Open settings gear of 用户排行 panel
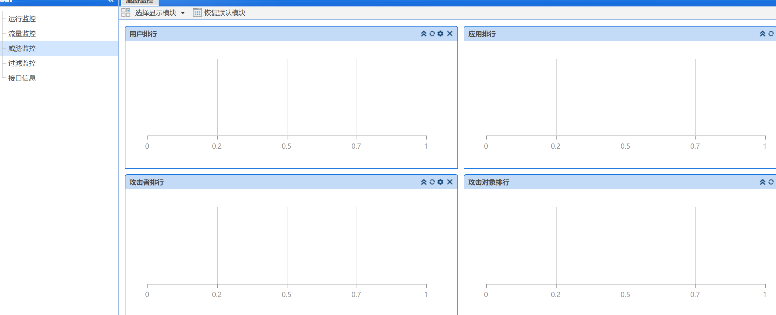Viewport: 776px width, 315px height. tap(440, 34)
